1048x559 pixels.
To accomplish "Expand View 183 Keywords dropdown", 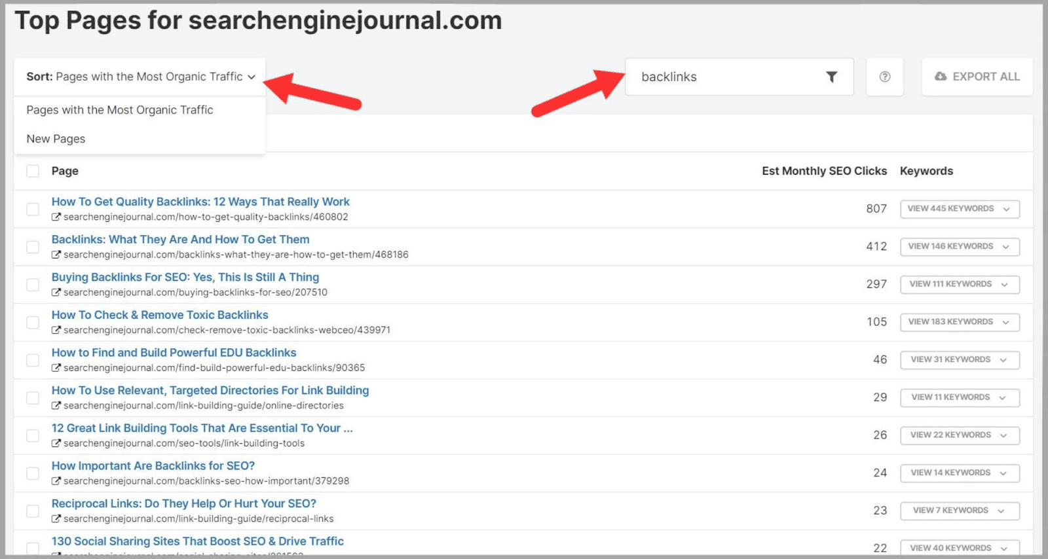I will [959, 322].
